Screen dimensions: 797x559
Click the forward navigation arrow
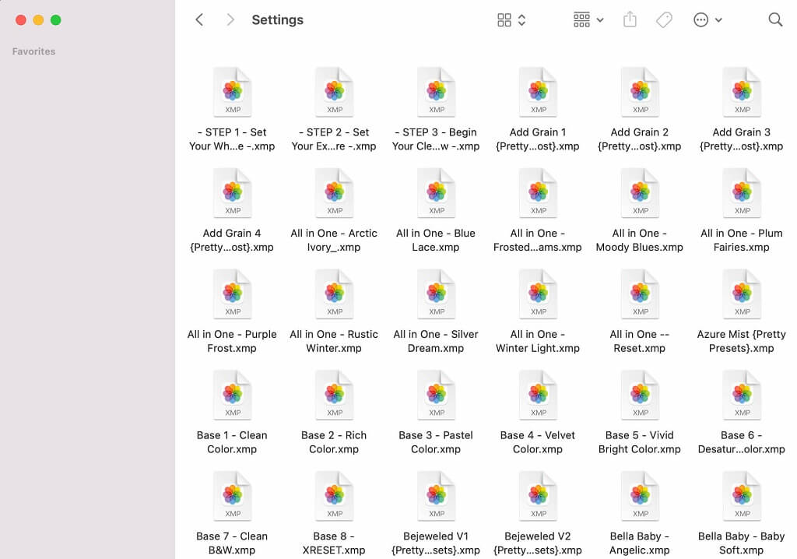pos(230,20)
